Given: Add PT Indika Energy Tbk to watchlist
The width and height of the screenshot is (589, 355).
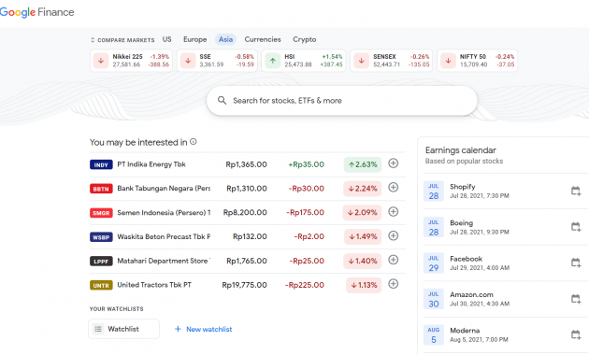Looking at the screenshot, I should (394, 163).
